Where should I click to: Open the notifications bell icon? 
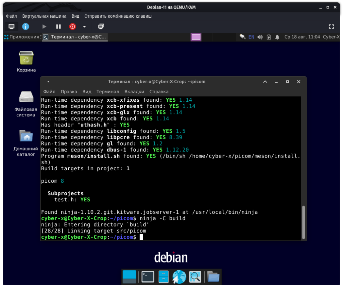(x=277, y=37)
